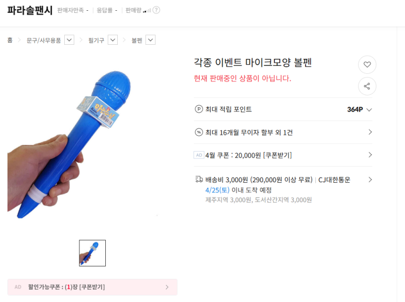
Task: Click the P point icon
Action: [199, 109]
